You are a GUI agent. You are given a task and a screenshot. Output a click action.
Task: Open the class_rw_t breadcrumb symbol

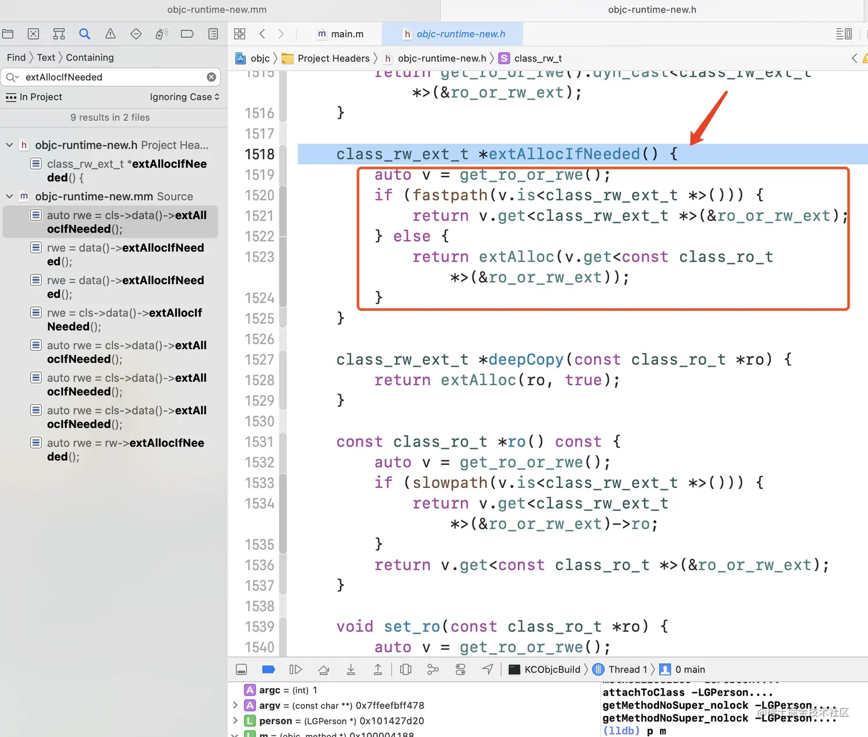530,59
